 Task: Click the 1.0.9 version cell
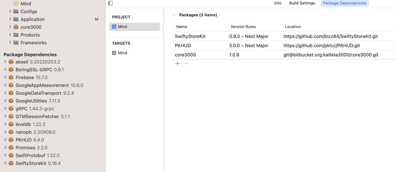coord(235,55)
